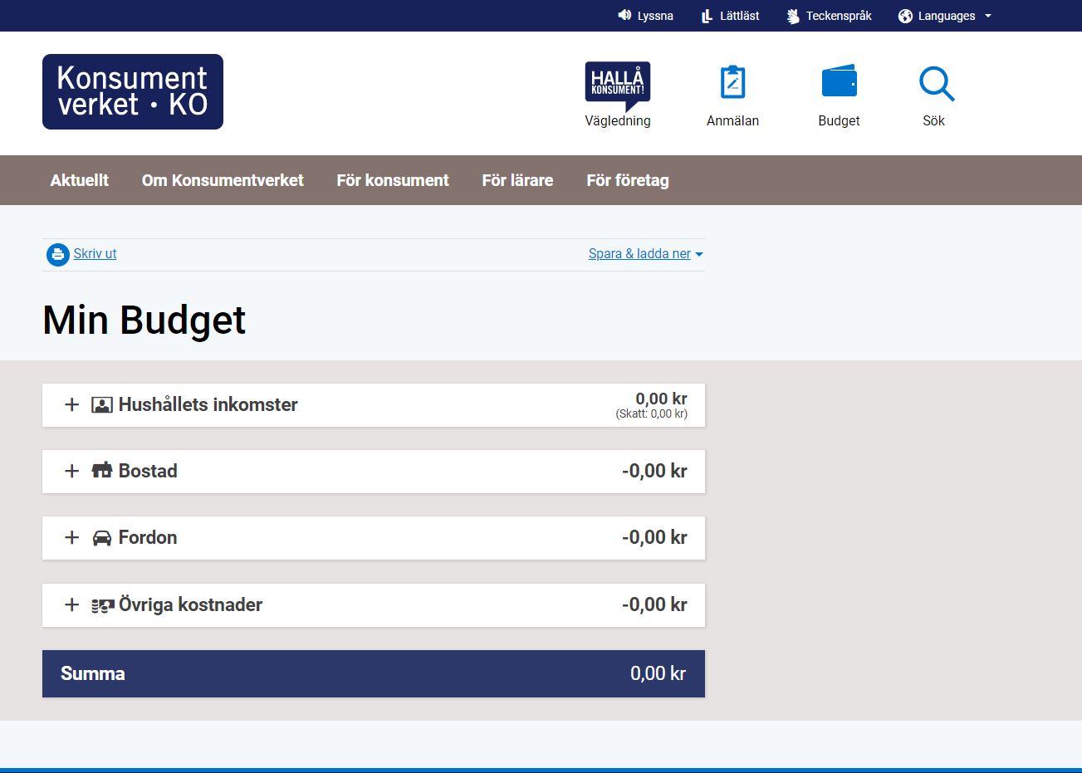1082x773 pixels.
Task: Click the Hallå Konsument Vägledning icon
Action: pyautogui.click(x=618, y=86)
